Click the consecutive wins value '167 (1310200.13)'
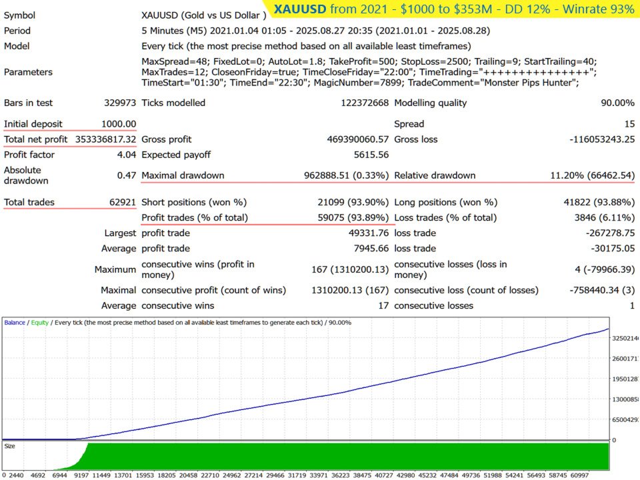Viewport: 640px width, 480px height. [350, 270]
